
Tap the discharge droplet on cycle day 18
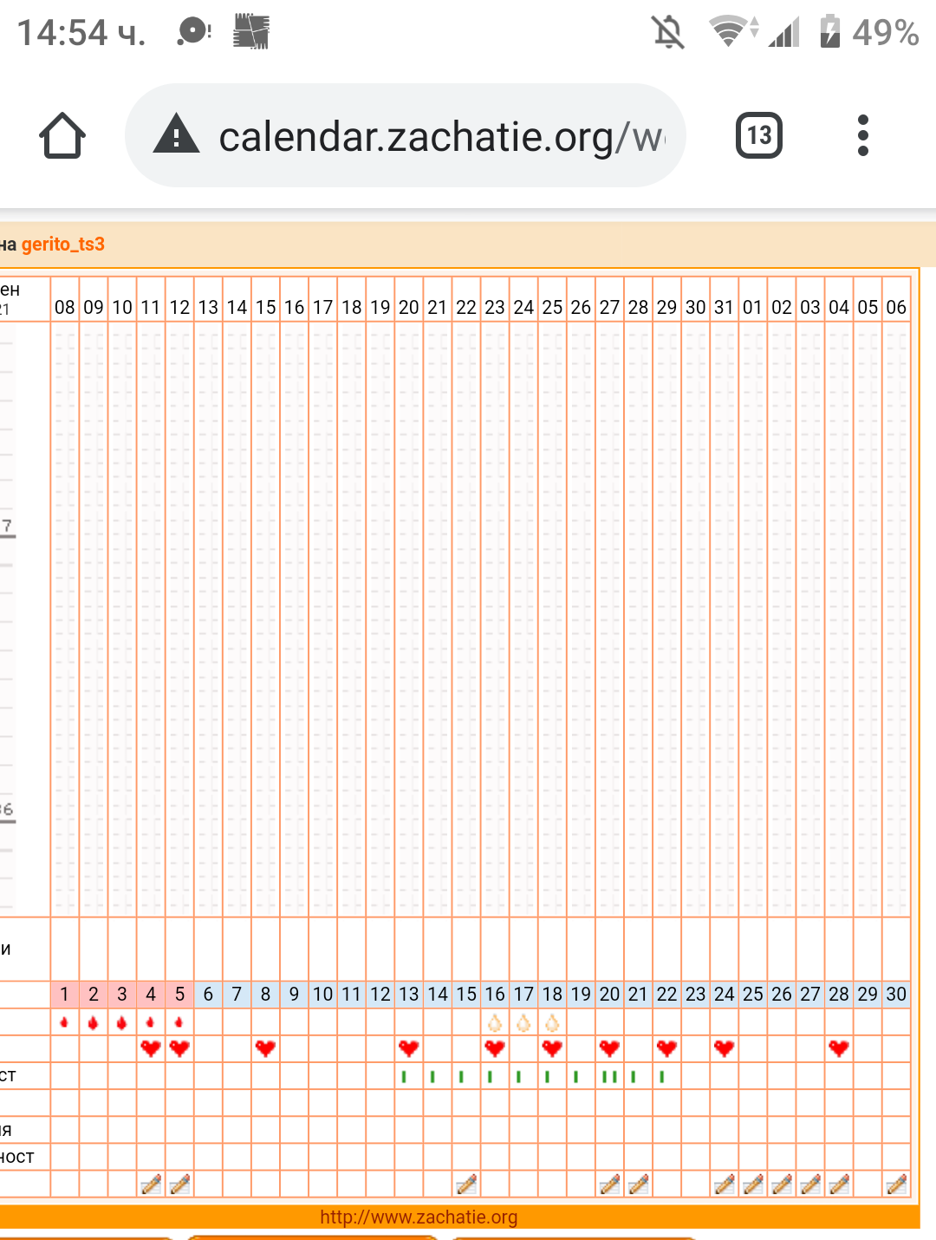(552, 1022)
